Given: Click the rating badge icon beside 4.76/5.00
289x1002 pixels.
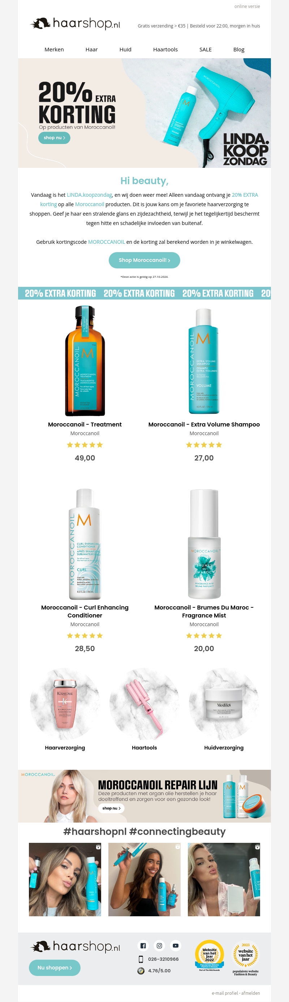Looking at the screenshot, I should tap(141, 971).
